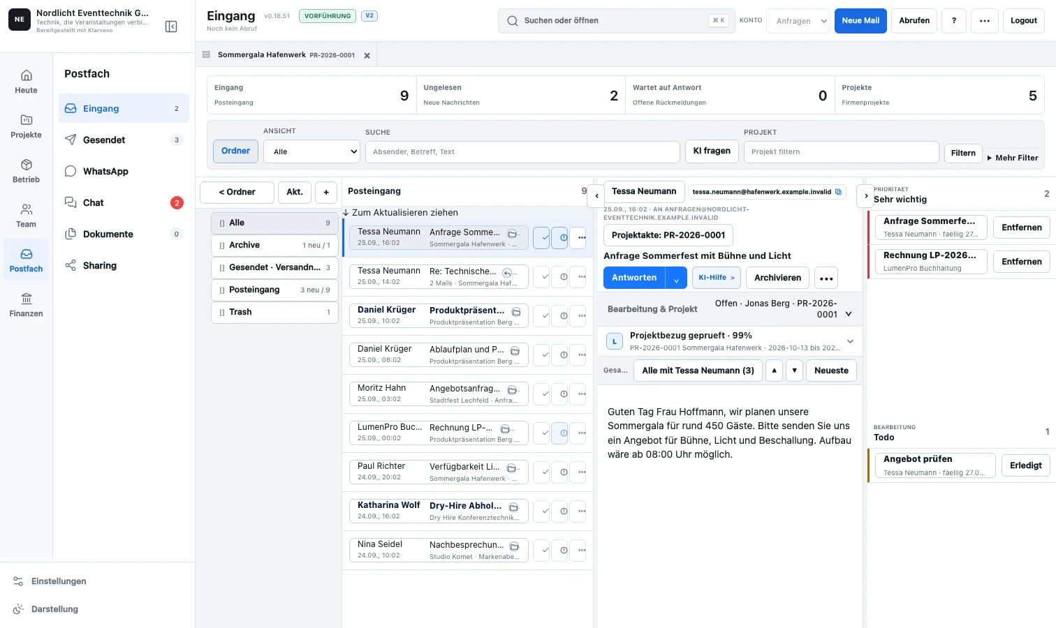Click the Neue Mail button
The width and height of the screenshot is (1056, 628).
[860, 21]
